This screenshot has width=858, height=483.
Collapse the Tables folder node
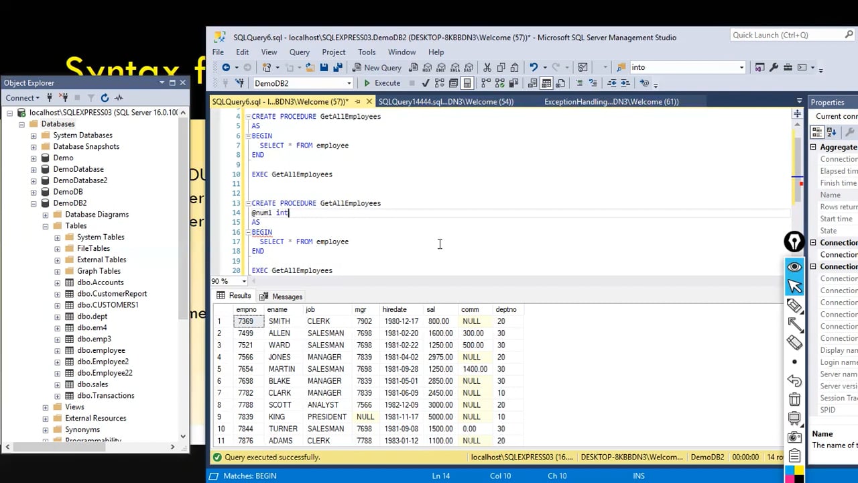46,226
